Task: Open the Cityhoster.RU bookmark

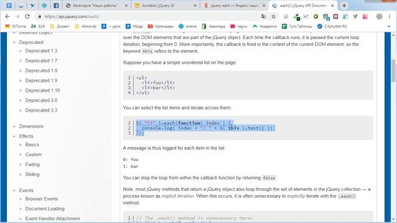Action: tap(332, 26)
